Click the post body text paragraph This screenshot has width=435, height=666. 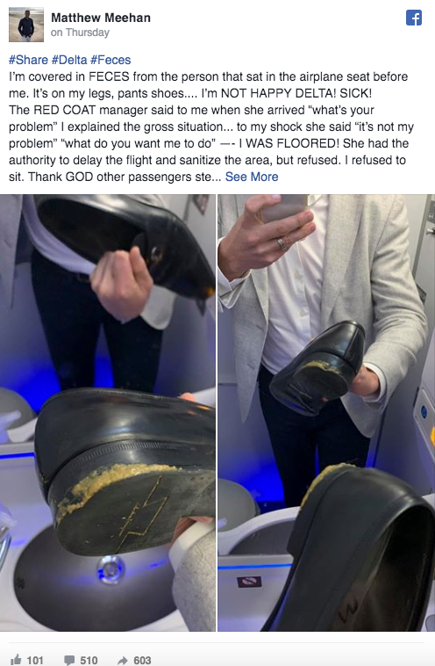click(211, 127)
